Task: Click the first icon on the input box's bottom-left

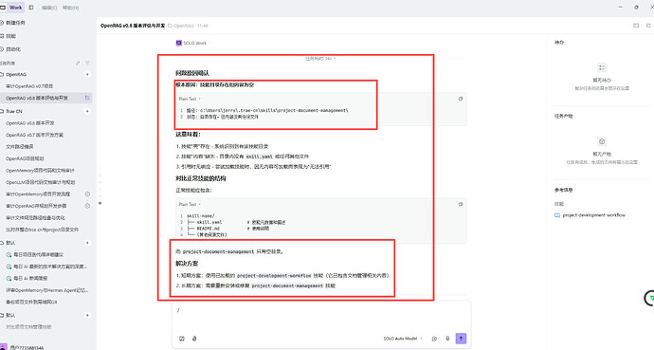Action: tap(182, 339)
